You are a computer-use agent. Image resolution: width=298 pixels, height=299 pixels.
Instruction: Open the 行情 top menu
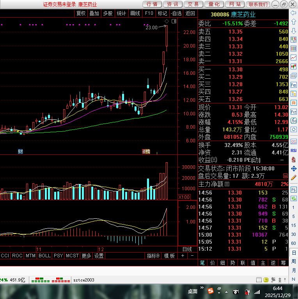(152, 4)
